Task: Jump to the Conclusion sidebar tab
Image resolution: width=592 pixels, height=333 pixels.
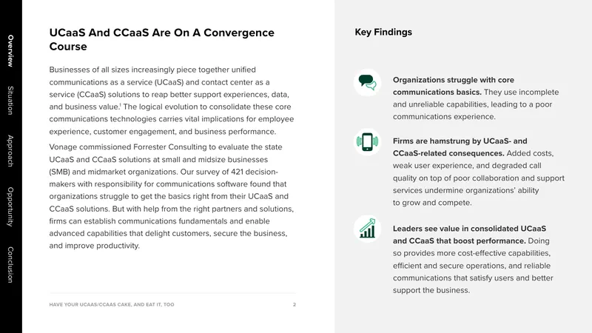Action: pos(10,265)
